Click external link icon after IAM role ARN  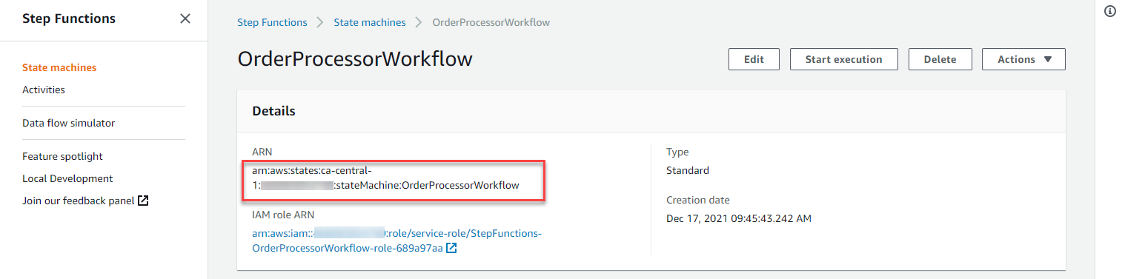click(451, 249)
